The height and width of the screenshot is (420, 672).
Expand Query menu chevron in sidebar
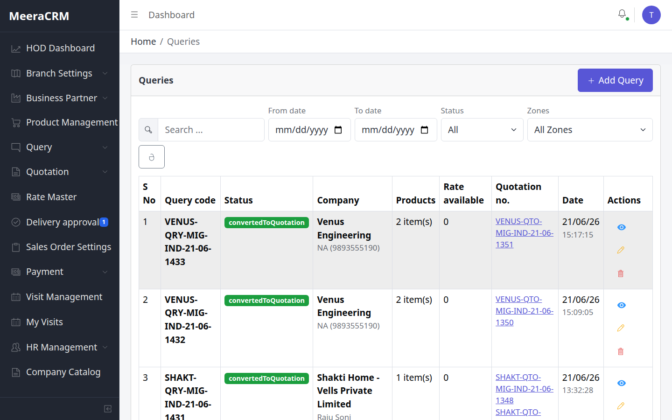pyautogui.click(x=105, y=147)
